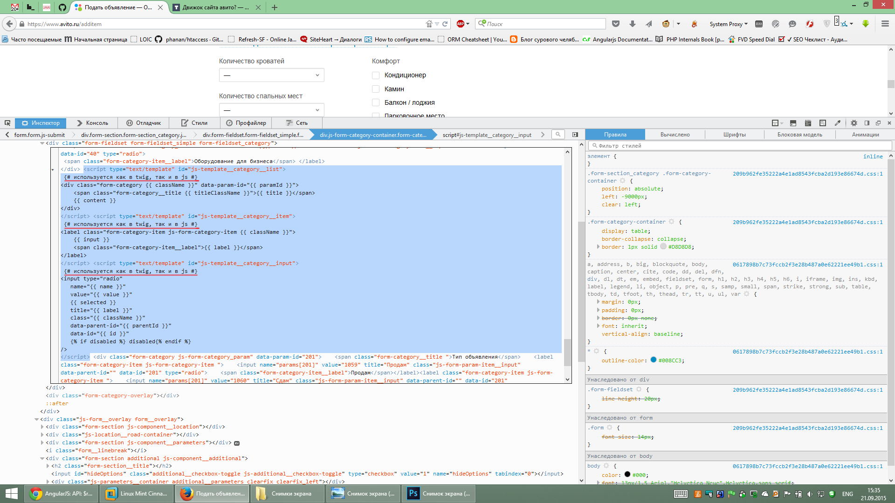
Task: Go back with the browser back arrow
Action: point(9,24)
